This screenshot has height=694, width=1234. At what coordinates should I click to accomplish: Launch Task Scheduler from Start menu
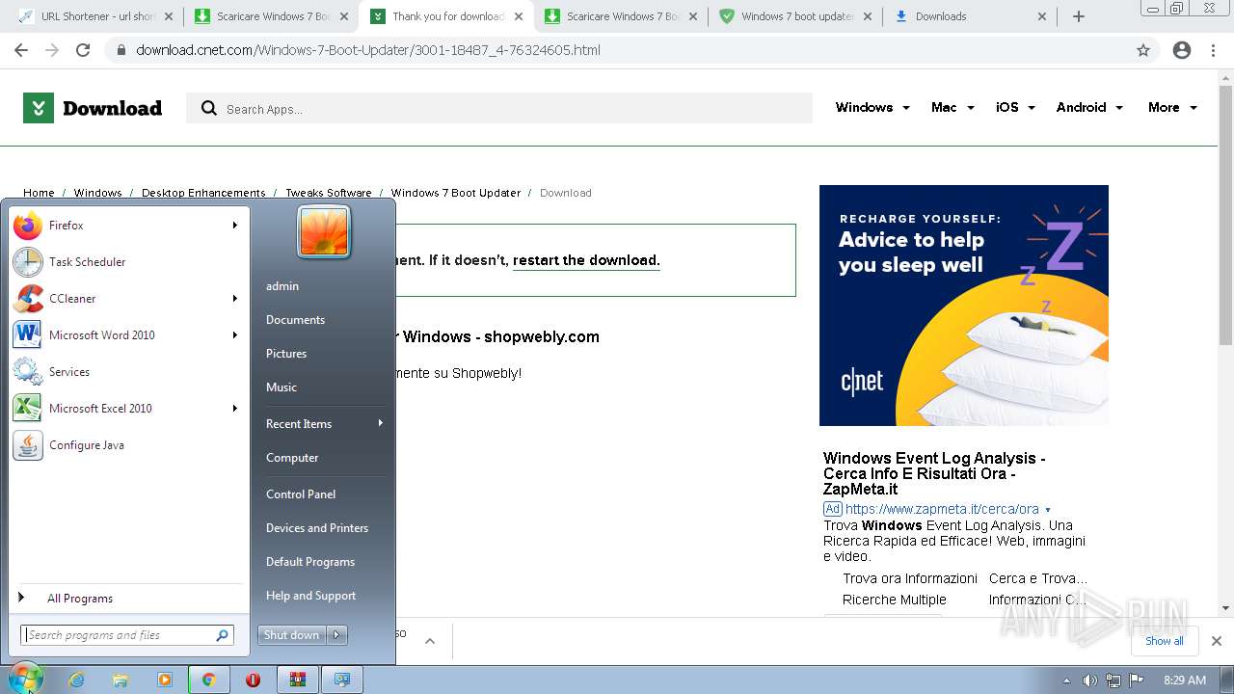(x=125, y=262)
